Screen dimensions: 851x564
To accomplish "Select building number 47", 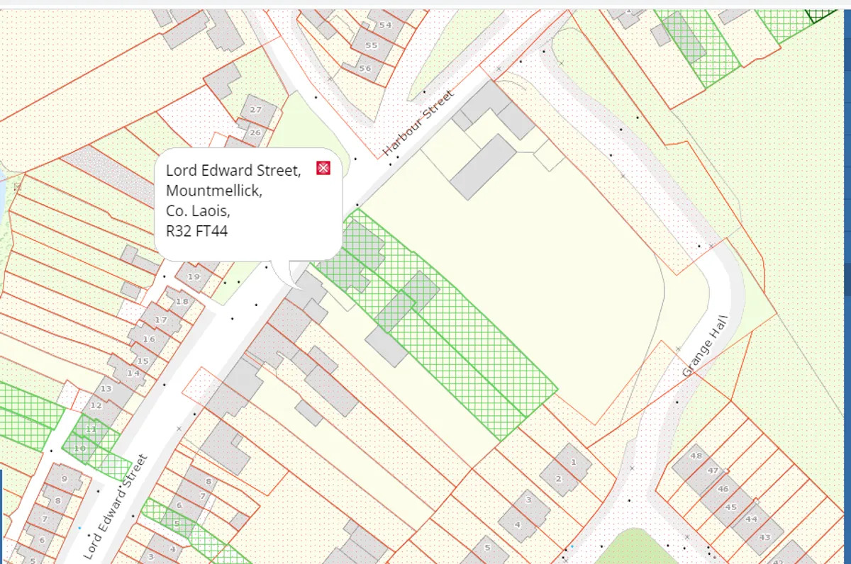I will pos(713,470).
